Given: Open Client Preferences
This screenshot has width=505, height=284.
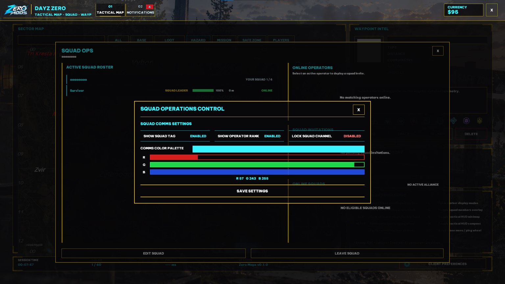Looking at the screenshot, I should [x=443, y=264].
